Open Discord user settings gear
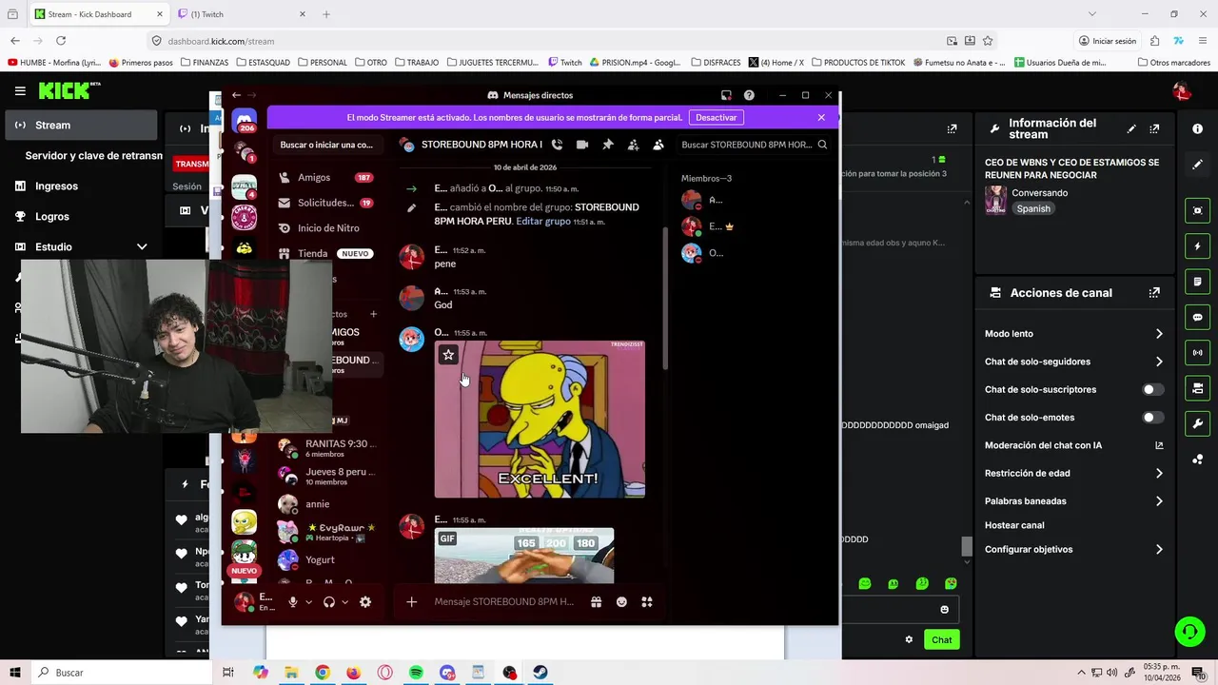Viewport: 1218px width, 685px height. (365, 602)
